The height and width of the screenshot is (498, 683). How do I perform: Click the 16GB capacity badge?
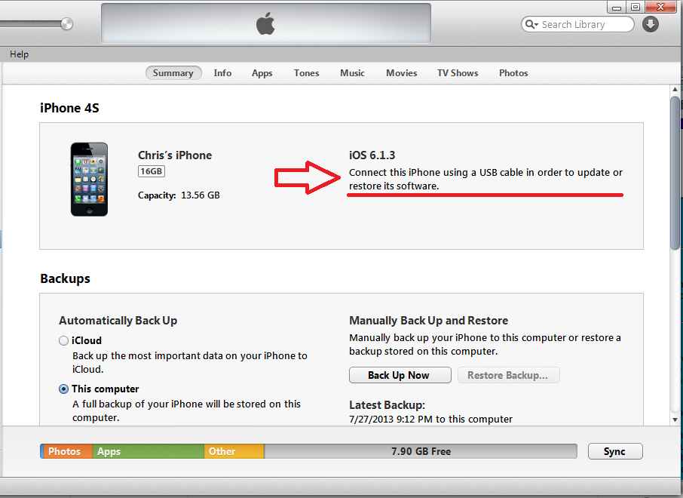(x=151, y=171)
